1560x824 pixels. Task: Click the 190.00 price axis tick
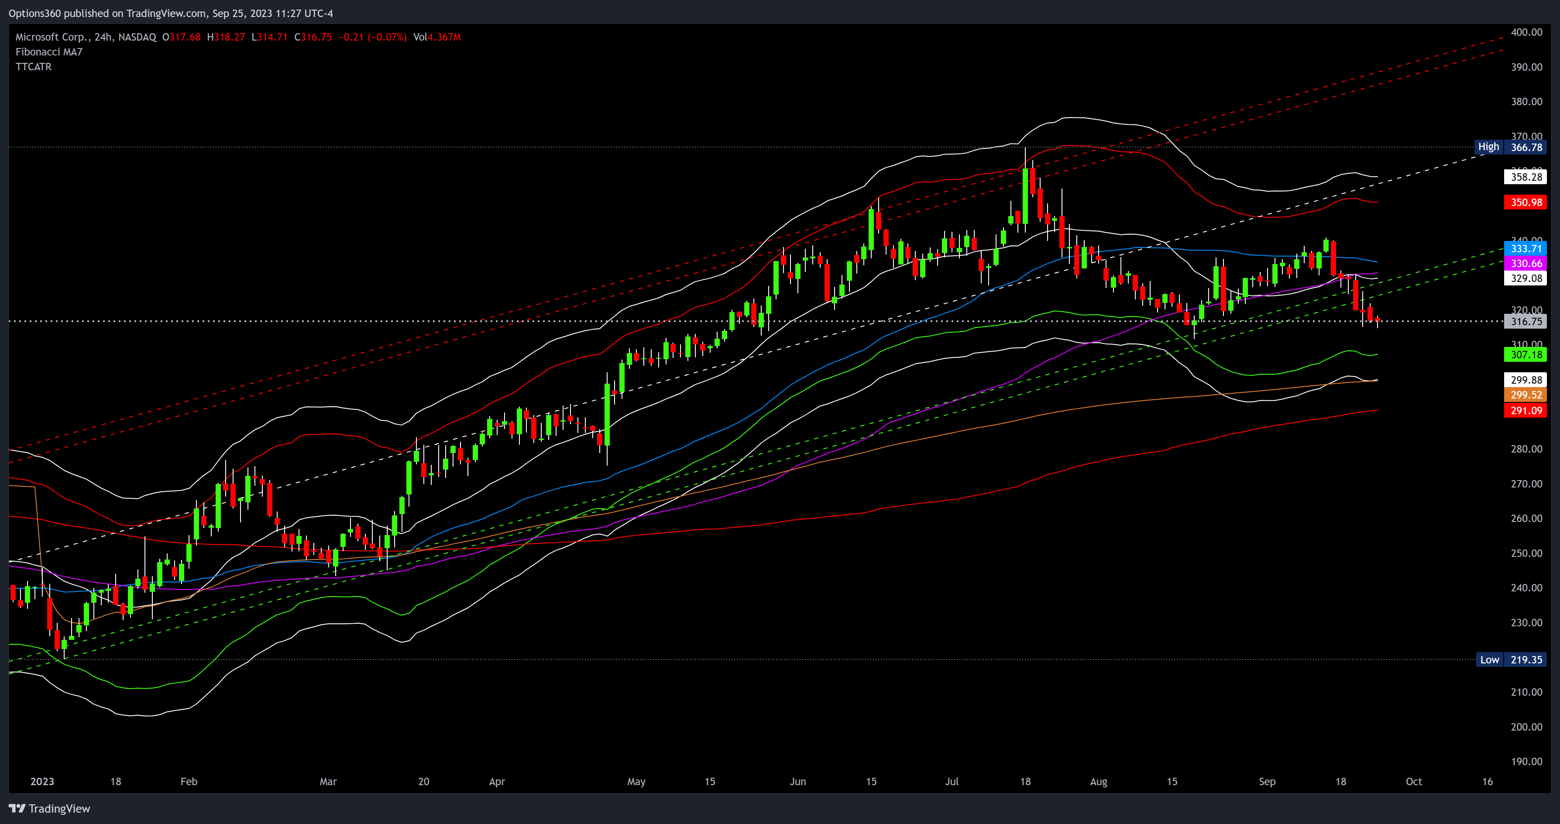1526,761
